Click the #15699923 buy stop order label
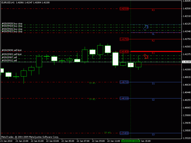 12,31
